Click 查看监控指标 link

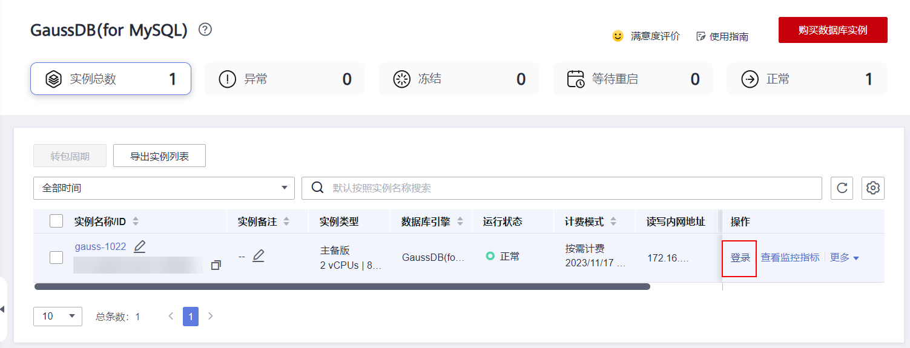[790, 257]
